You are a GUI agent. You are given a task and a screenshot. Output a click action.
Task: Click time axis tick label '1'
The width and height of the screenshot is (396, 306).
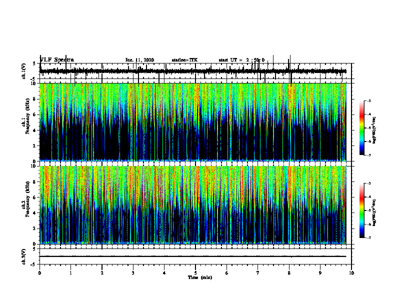pyautogui.click(x=70, y=273)
